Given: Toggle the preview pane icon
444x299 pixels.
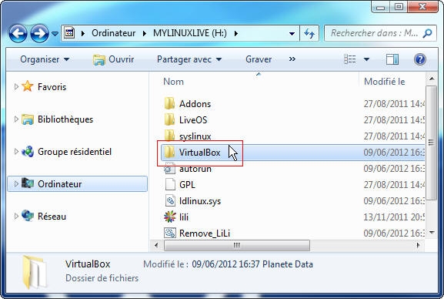Looking at the screenshot, I should coord(392,59).
